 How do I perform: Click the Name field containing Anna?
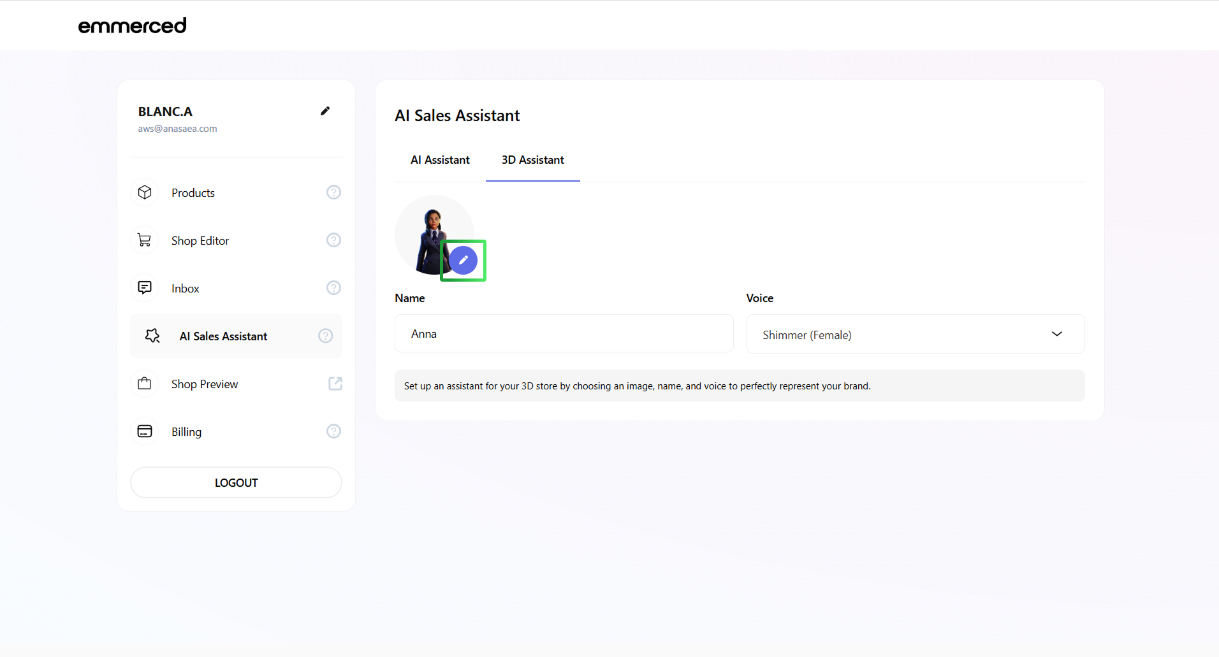coord(564,333)
